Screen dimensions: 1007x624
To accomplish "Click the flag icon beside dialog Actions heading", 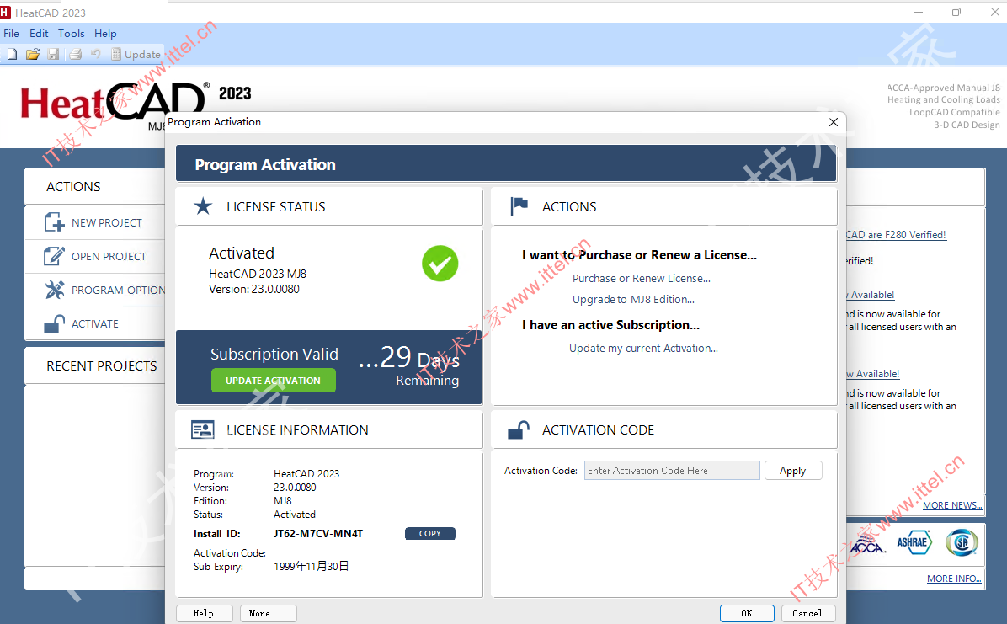I will pyautogui.click(x=519, y=206).
